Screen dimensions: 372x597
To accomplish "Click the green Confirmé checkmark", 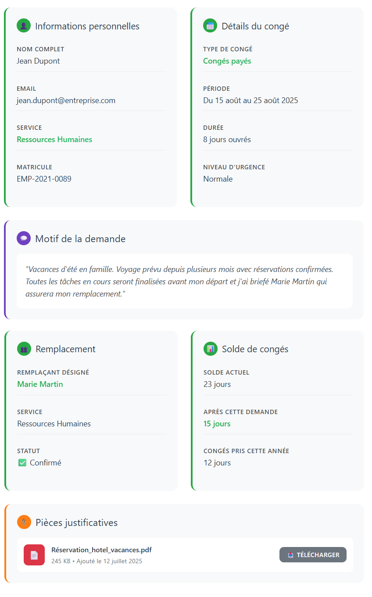I will pos(22,462).
